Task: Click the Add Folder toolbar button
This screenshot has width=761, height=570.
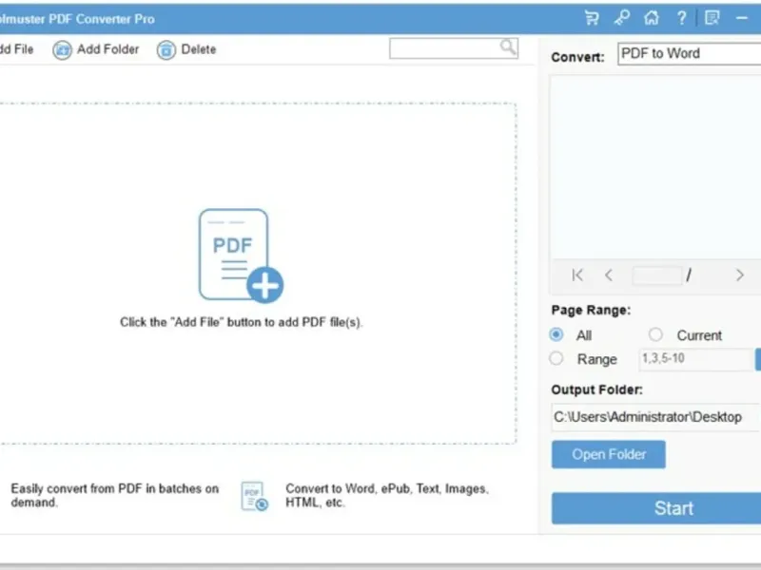Action: click(x=96, y=49)
